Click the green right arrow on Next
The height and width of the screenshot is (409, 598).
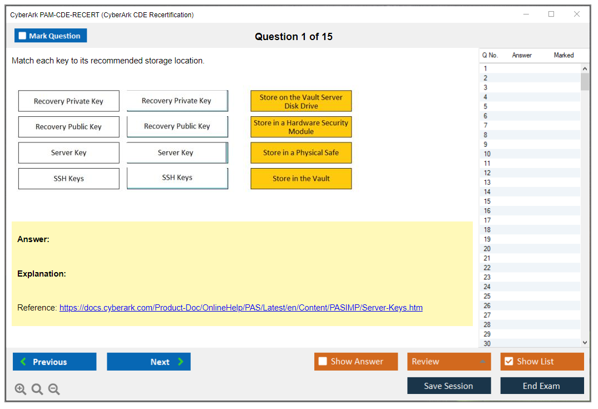click(181, 362)
